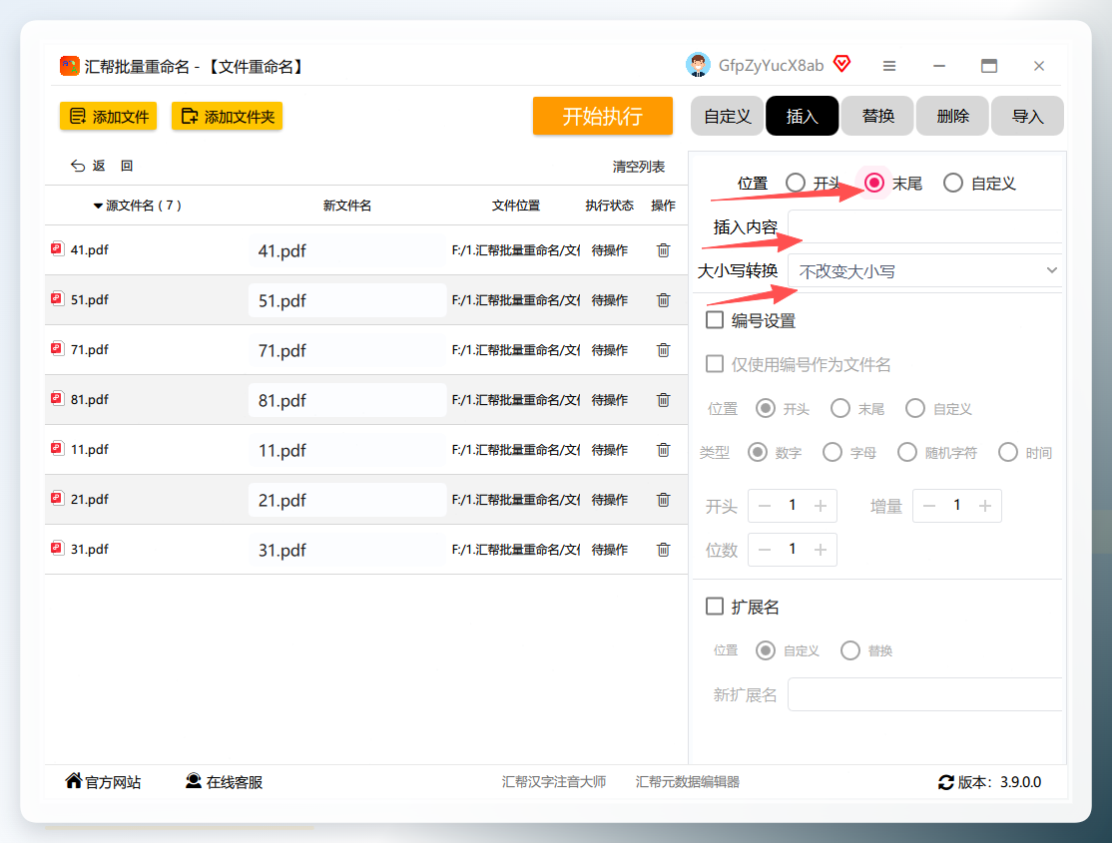1112x843 pixels.
Task: Click the trash icon for 11.pdf
Action: click(663, 450)
